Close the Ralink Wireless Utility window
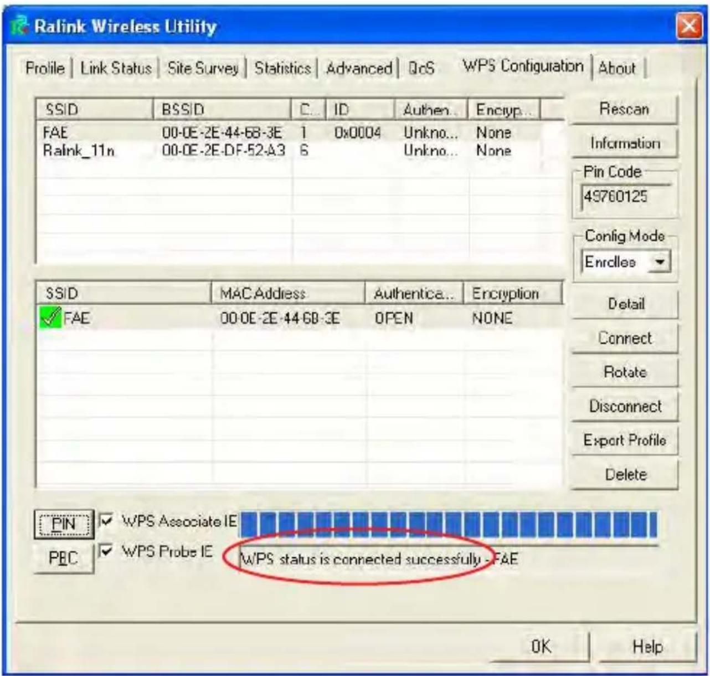 point(688,25)
